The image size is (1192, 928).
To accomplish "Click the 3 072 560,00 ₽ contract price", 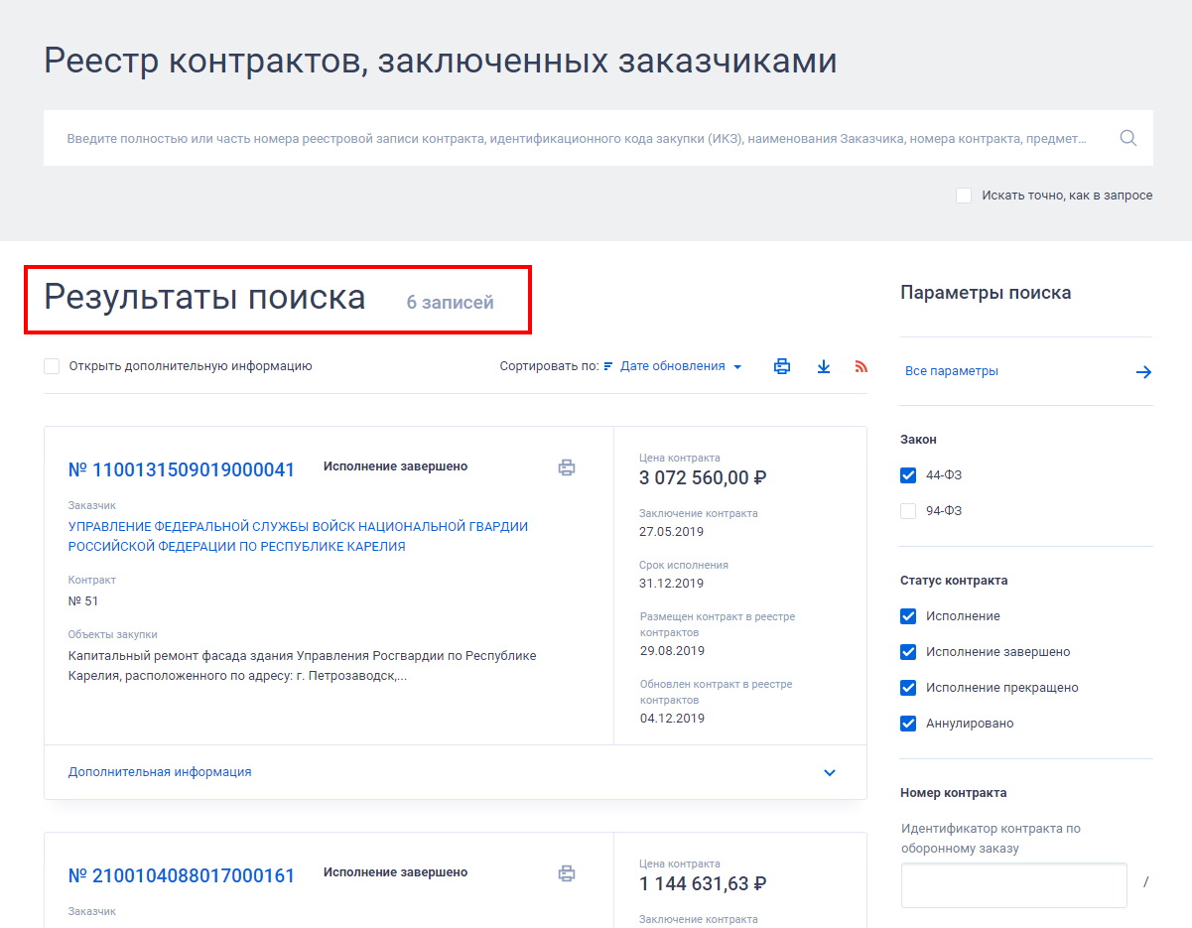I will [x=704, y=478].
